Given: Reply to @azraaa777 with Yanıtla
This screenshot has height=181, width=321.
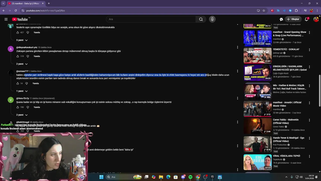Looking at the screenshot, I should tap(36, 83).
